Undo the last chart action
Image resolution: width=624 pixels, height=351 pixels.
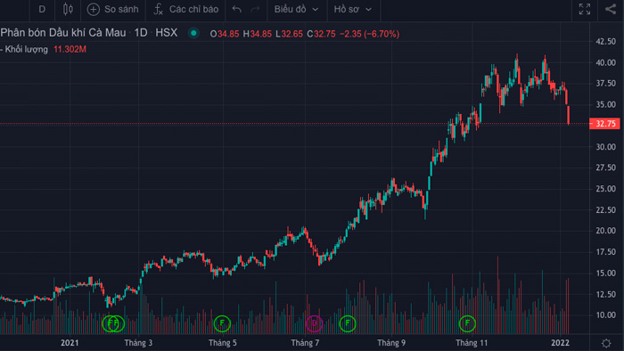[x=237, y=9]
